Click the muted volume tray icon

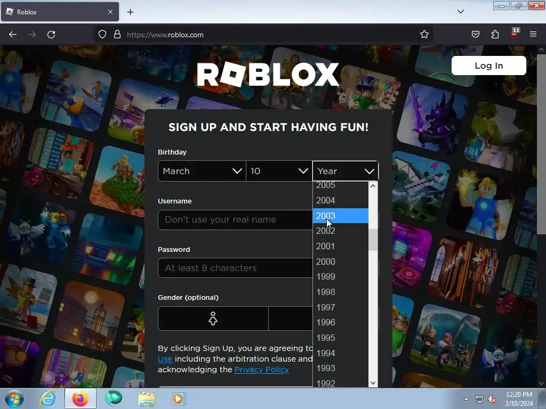point(492,399)
